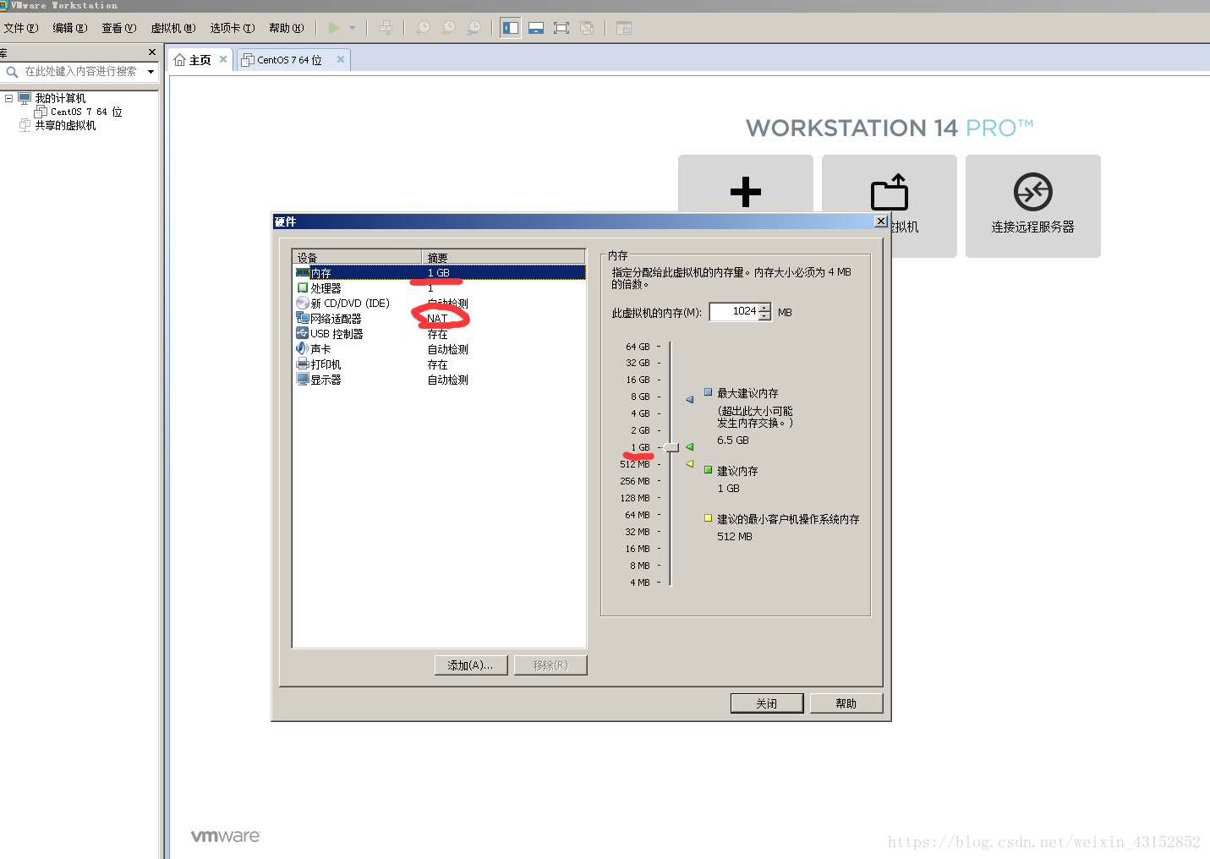This screenshot has width=1210, height=859.
Task: Click the 设备 column header
Action: coord(357,257)
